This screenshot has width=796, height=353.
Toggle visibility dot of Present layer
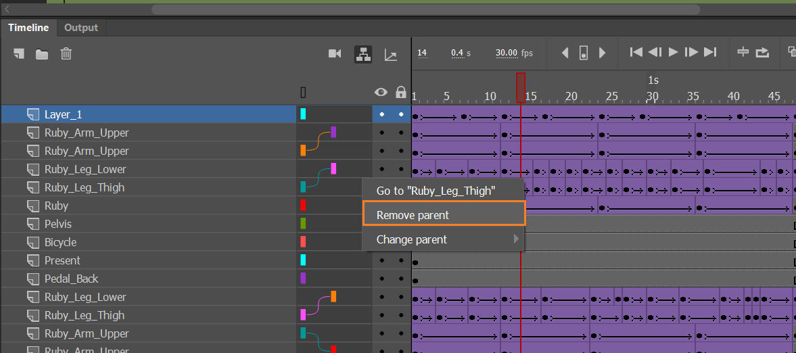coord(381,260)
